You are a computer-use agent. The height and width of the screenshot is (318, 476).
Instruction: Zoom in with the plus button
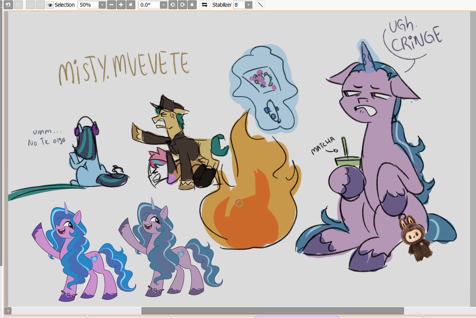(121, 5)
